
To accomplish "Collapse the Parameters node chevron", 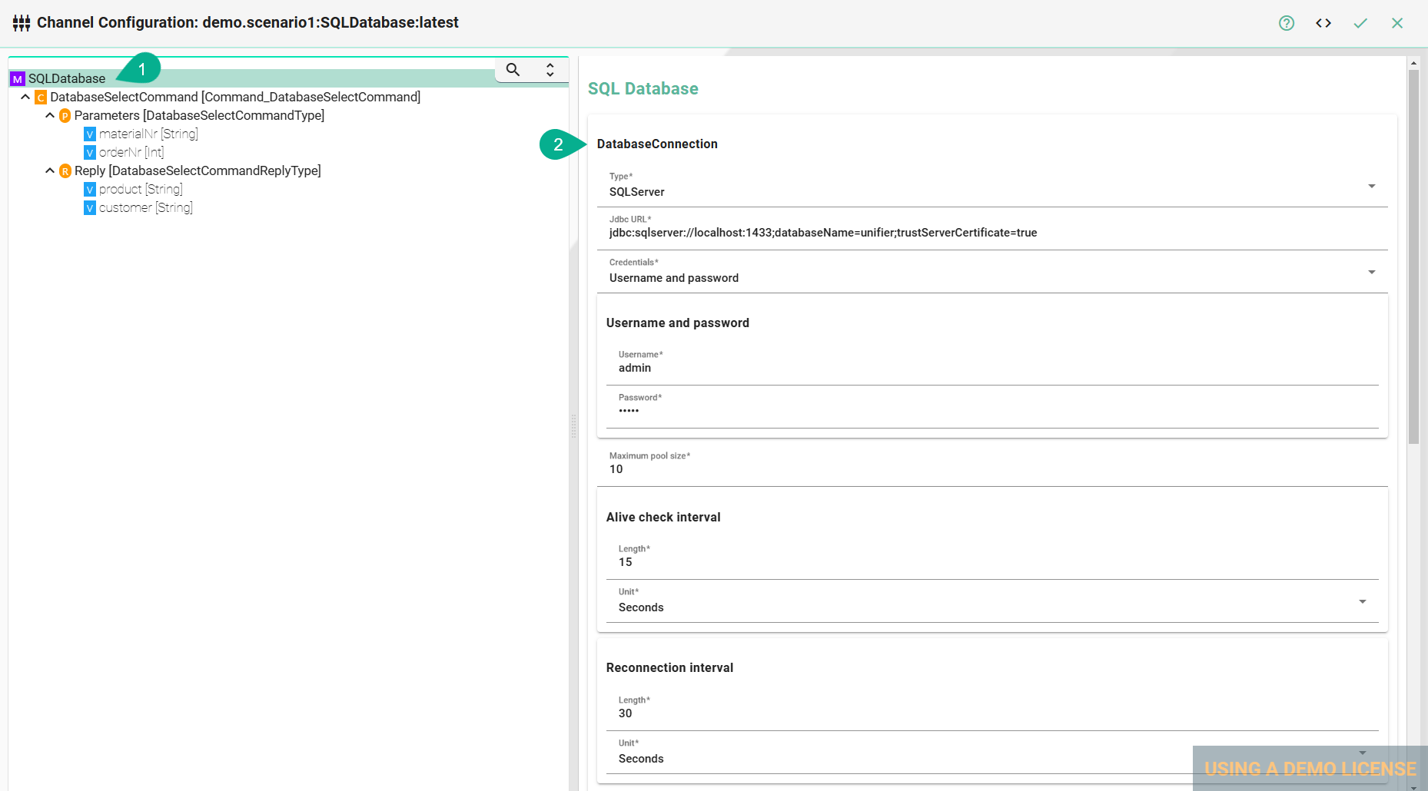I will click(x=50, y=115).
